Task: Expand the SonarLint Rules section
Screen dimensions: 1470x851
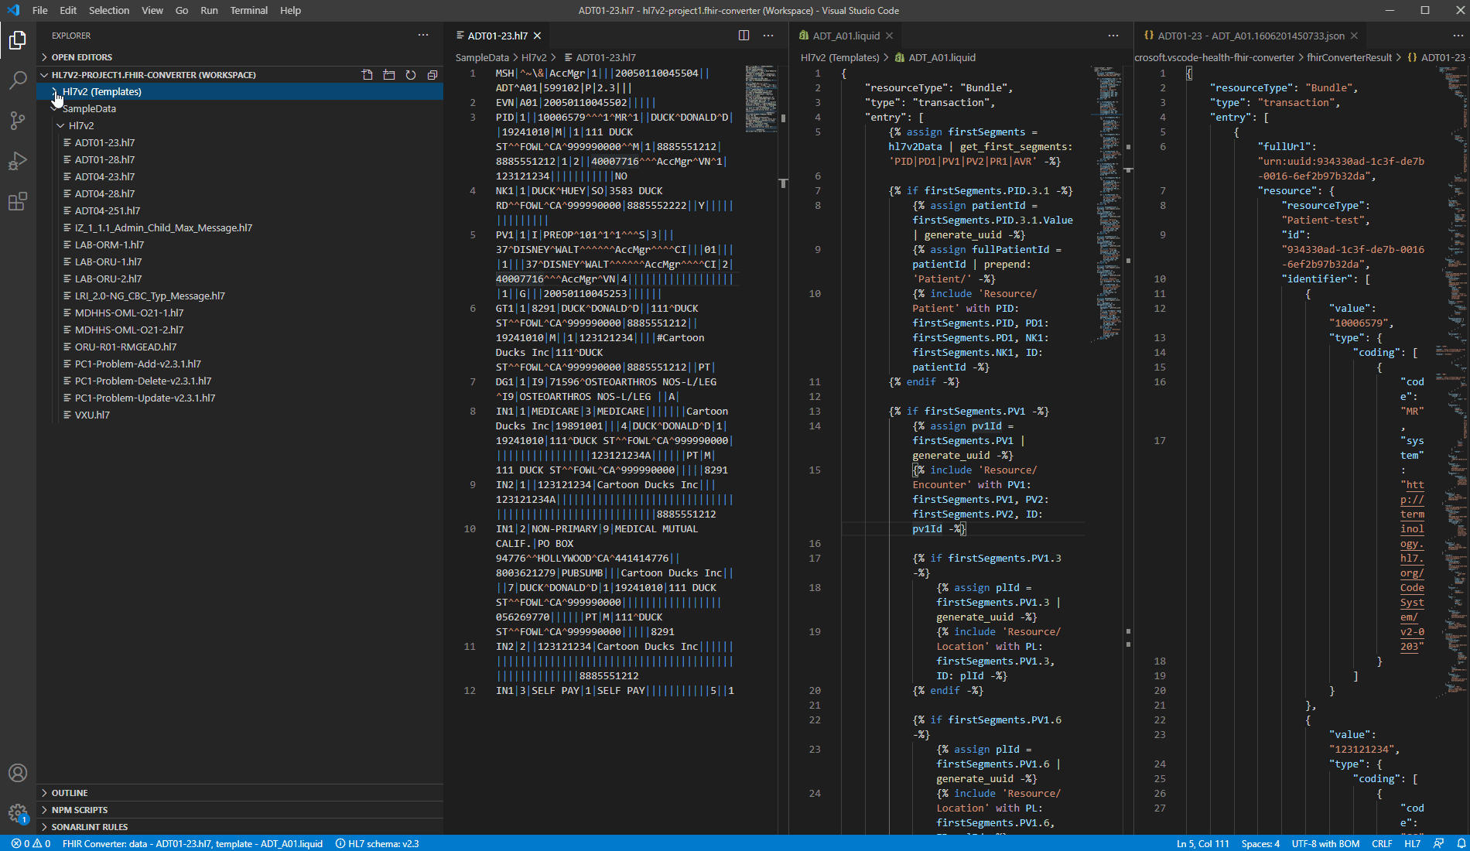Action: (240, 827)
